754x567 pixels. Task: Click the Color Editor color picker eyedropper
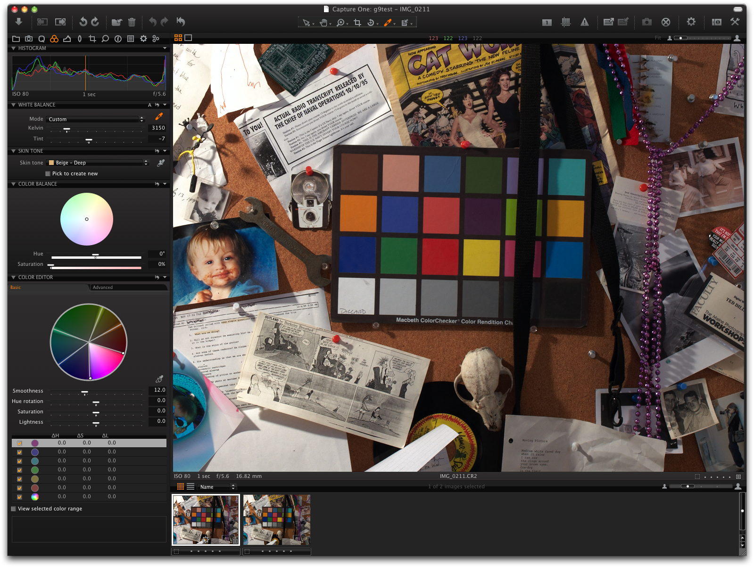[159, 379]
